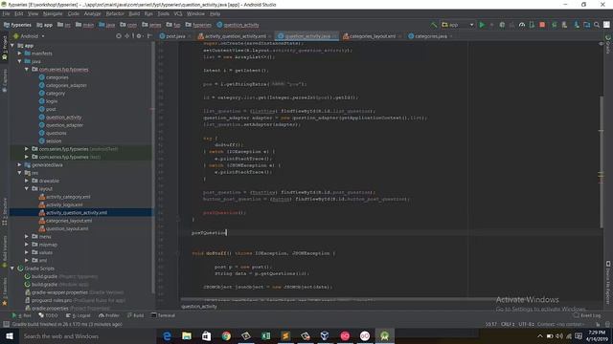This screenshot has height=344, width=613.
Task: Click editor vertical scrollbar thumb
Action: [x=602, y=161]
